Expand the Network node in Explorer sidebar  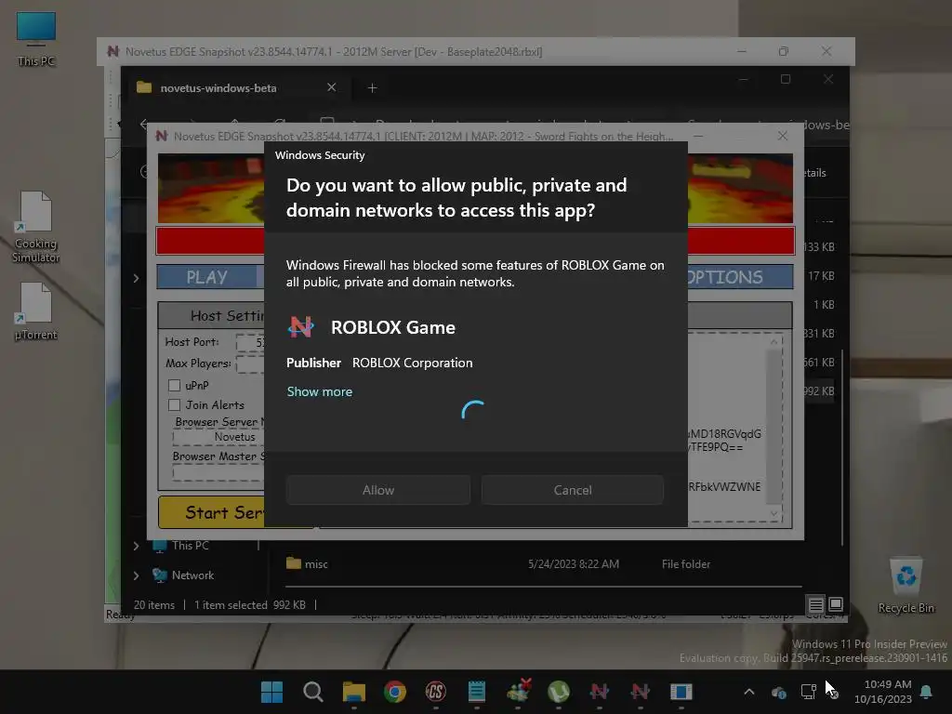coord(136,575)
